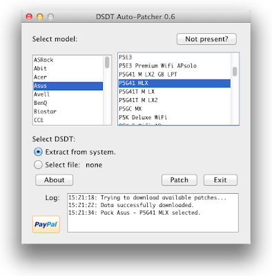
Task: Select ASRock in the manufacturer list
Action: point(68,60)
